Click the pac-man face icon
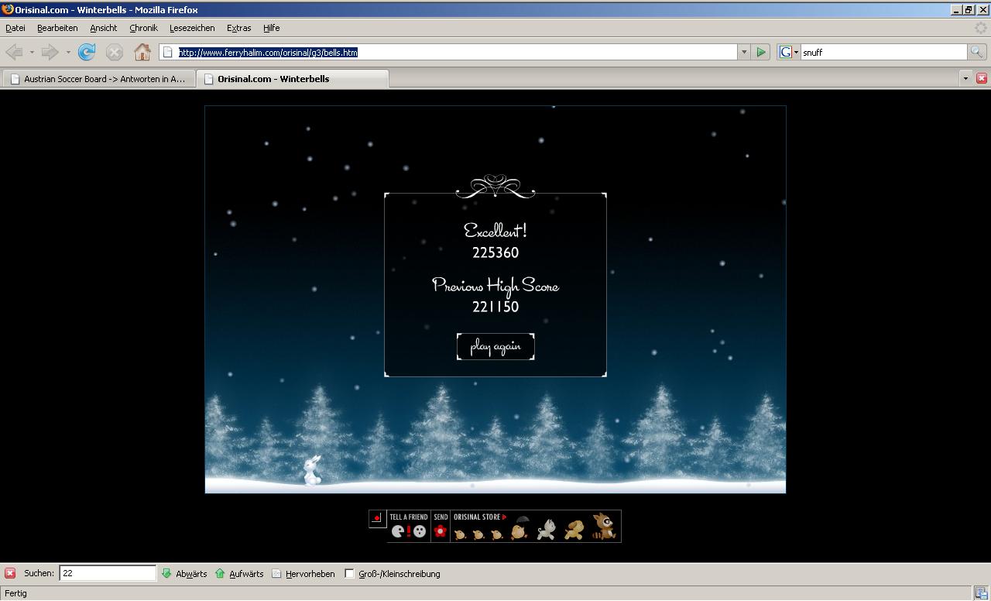The width and height of the screenshot is (991, 601). pos(397,531)
